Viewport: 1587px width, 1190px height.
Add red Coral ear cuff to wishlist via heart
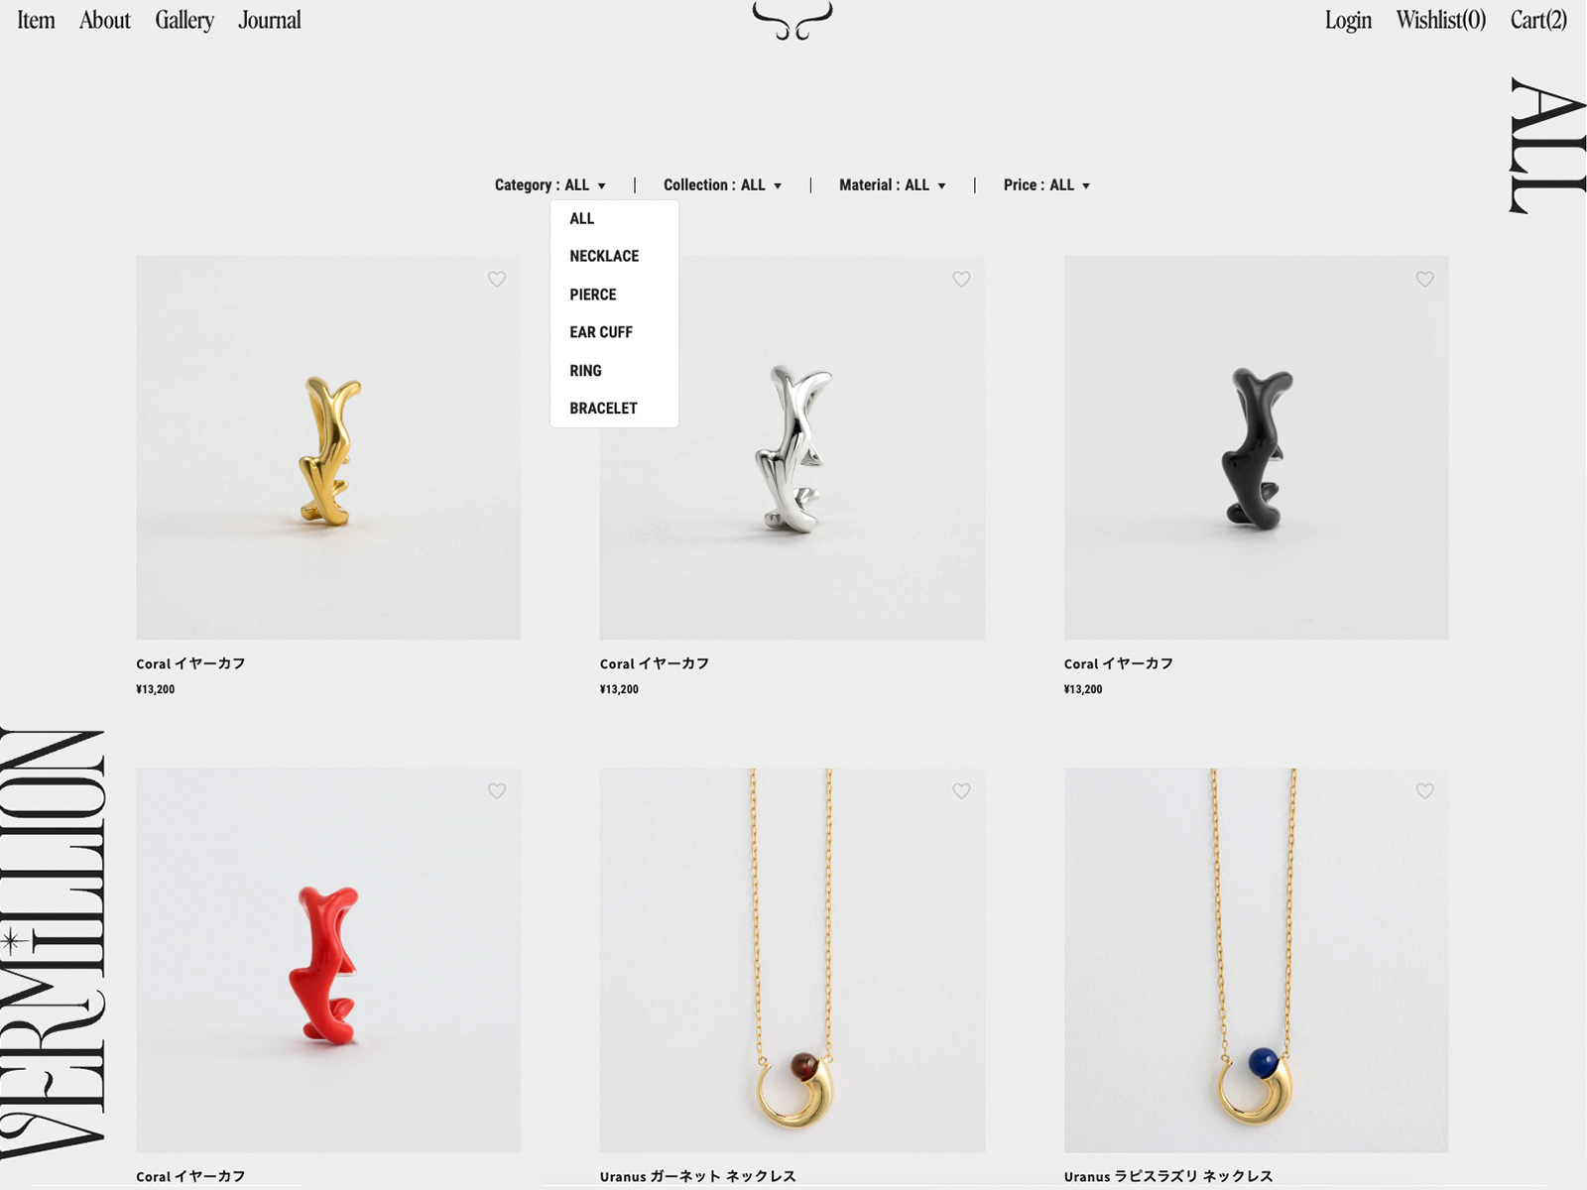coord(497,791)
